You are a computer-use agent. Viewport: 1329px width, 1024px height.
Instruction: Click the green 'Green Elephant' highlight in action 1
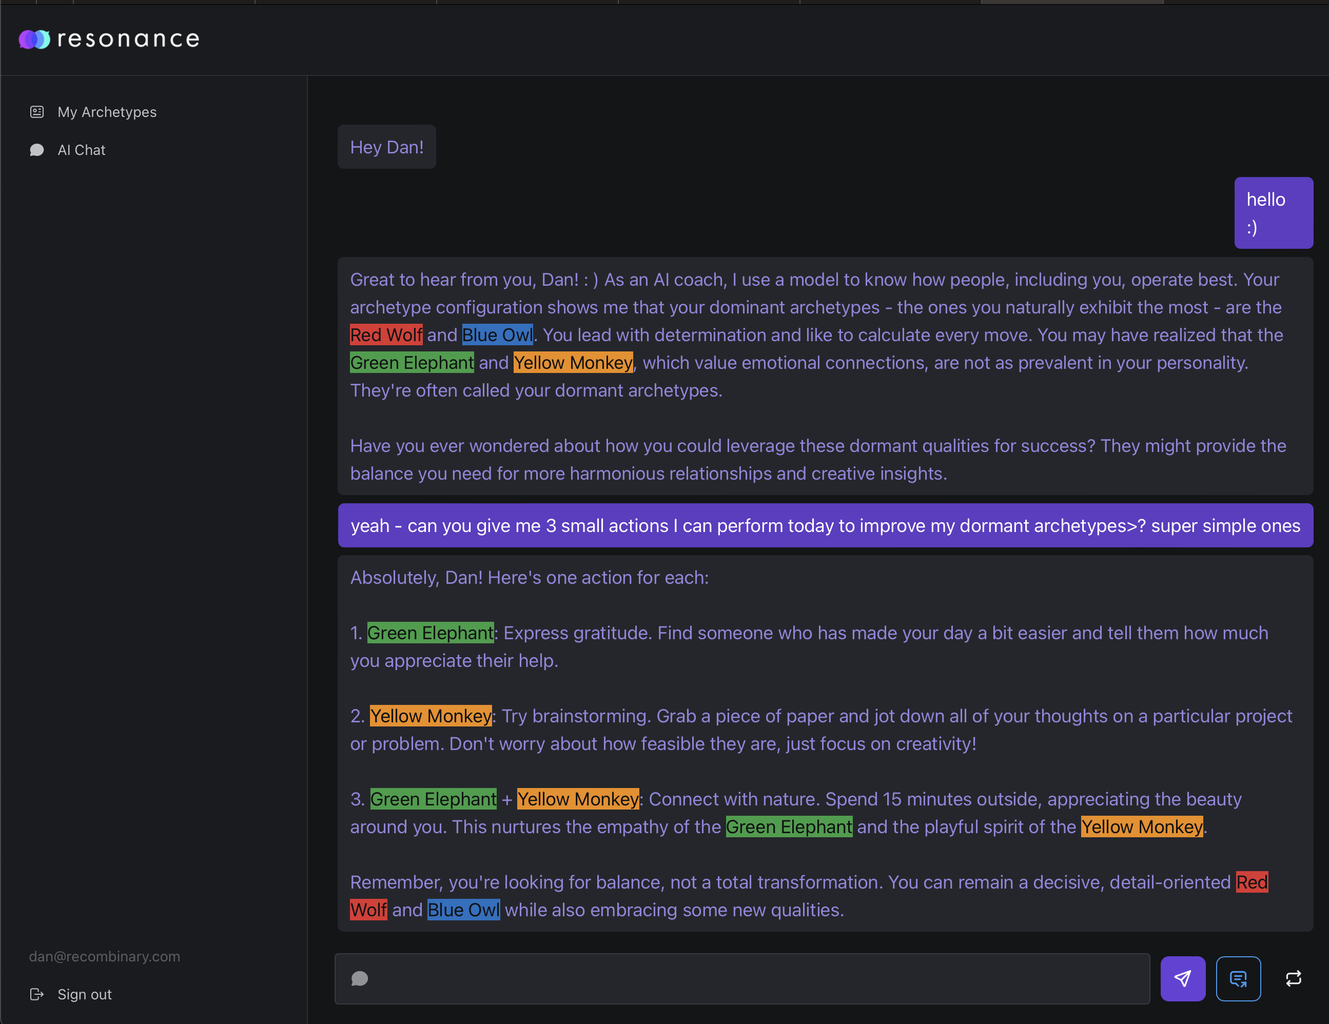coord(429,633)
